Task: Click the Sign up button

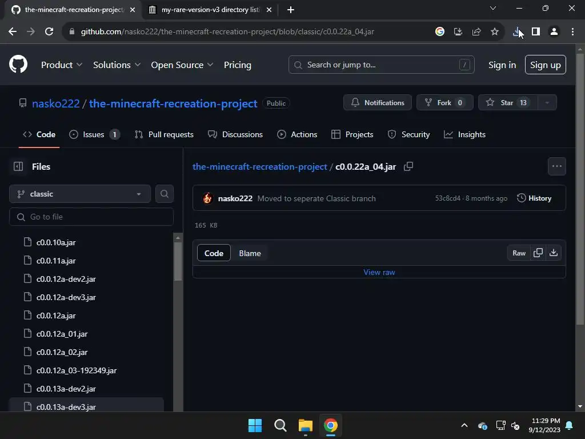Action: pyautogui.click(x=546, y=65)
